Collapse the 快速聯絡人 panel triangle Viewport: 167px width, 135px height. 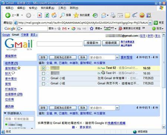coord(5,113)
